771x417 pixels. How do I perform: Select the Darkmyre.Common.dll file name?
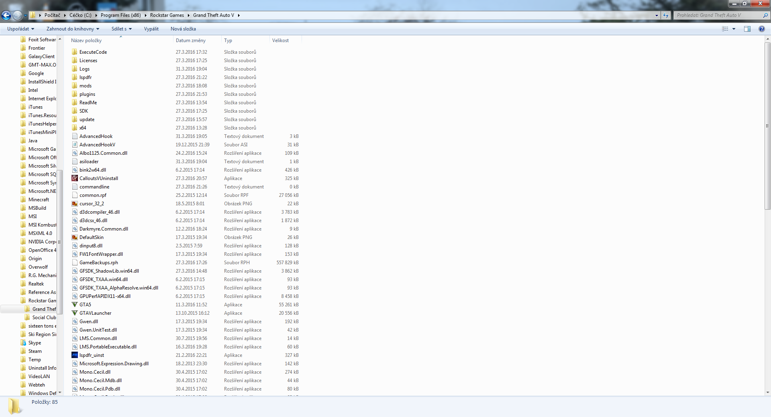pyautogui.click(x=104, y=229)
